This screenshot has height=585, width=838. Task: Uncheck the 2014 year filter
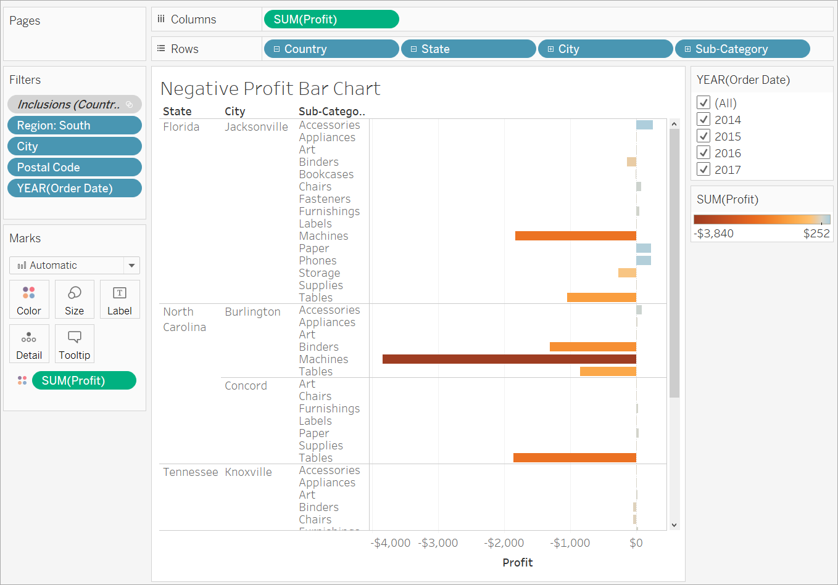(703, 120)
